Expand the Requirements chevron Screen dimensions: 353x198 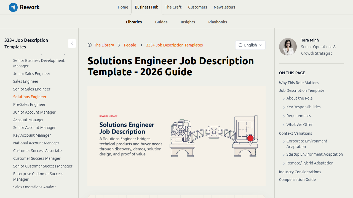(x=284, y=116)
